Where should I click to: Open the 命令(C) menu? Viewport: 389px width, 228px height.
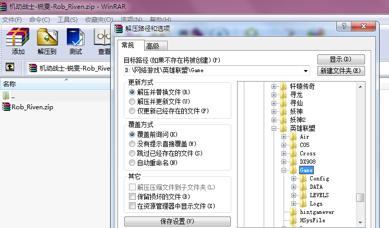tap(40, 20)
